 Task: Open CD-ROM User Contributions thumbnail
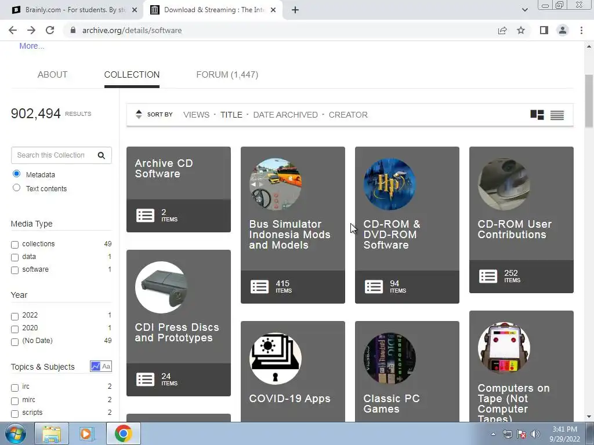[x=504, y=184]
